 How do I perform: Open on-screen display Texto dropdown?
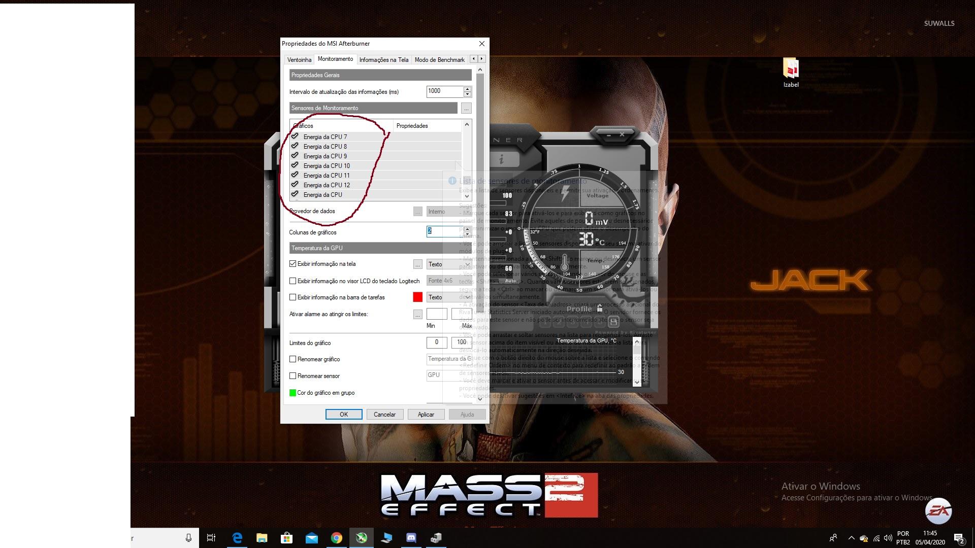[449, 264]
